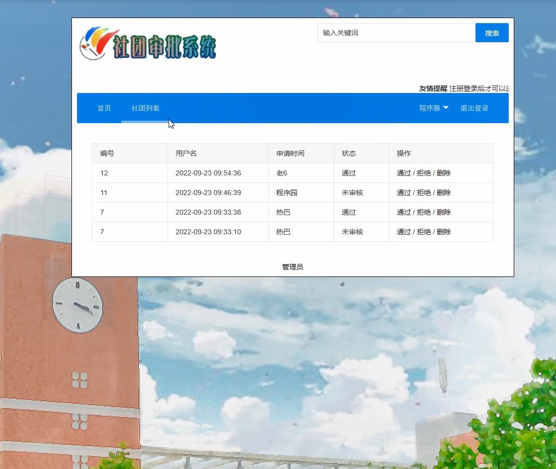Click the 友情提醒 scrolling notice
The width and height of the screenshot is (556, 469).
(464, 88)
